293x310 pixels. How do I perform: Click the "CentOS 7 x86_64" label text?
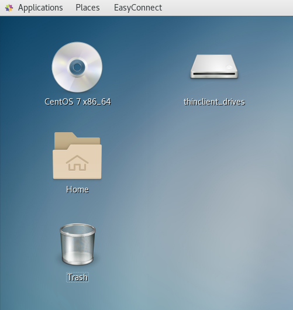coord(78,102)
